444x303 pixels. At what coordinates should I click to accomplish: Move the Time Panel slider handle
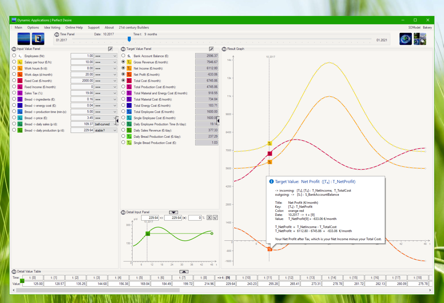129,39
